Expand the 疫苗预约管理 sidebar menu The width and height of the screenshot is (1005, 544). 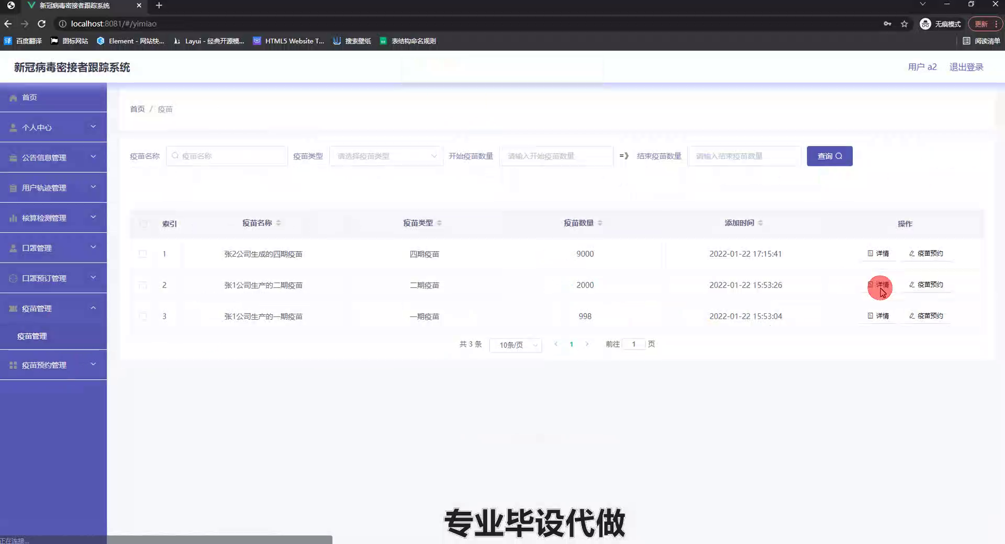click(x=53, y=365)
